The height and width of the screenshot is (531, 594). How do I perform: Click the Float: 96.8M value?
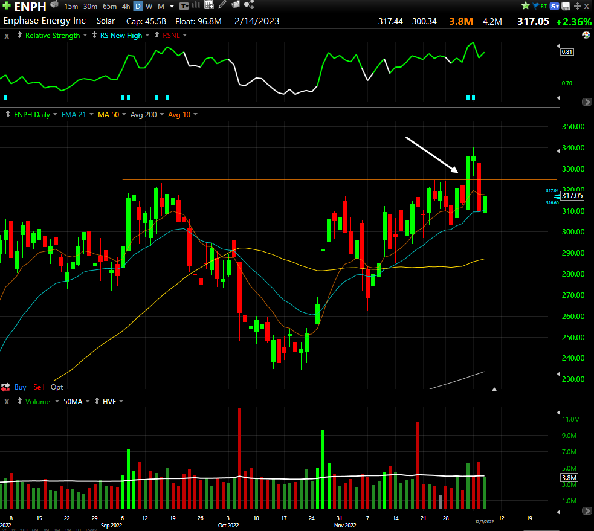click(198, 21)
